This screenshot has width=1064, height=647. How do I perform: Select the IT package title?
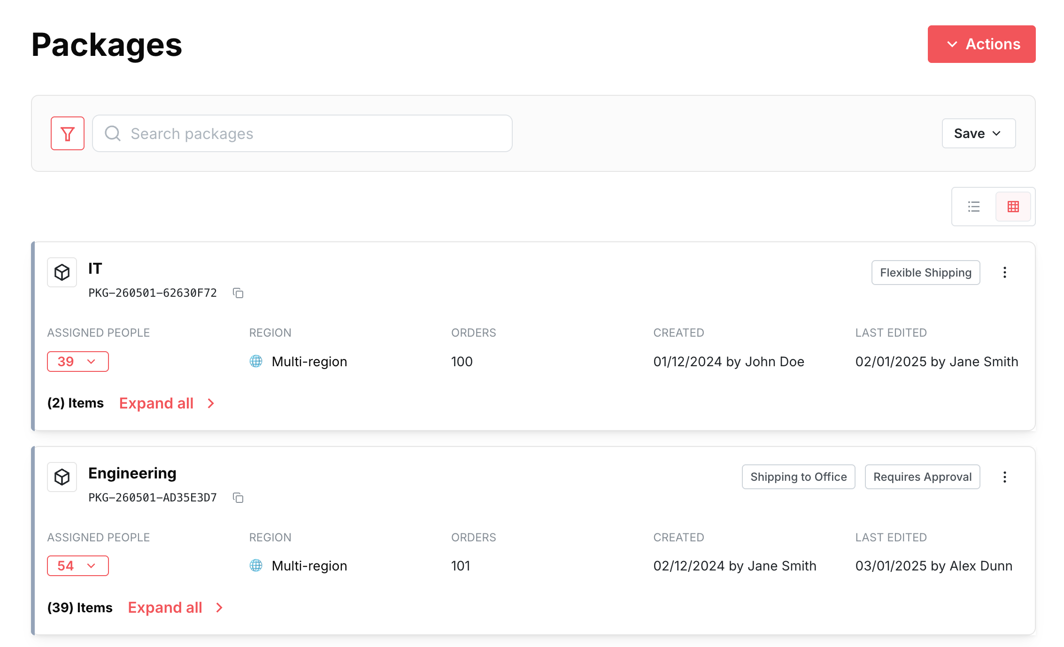click(95, 269)
